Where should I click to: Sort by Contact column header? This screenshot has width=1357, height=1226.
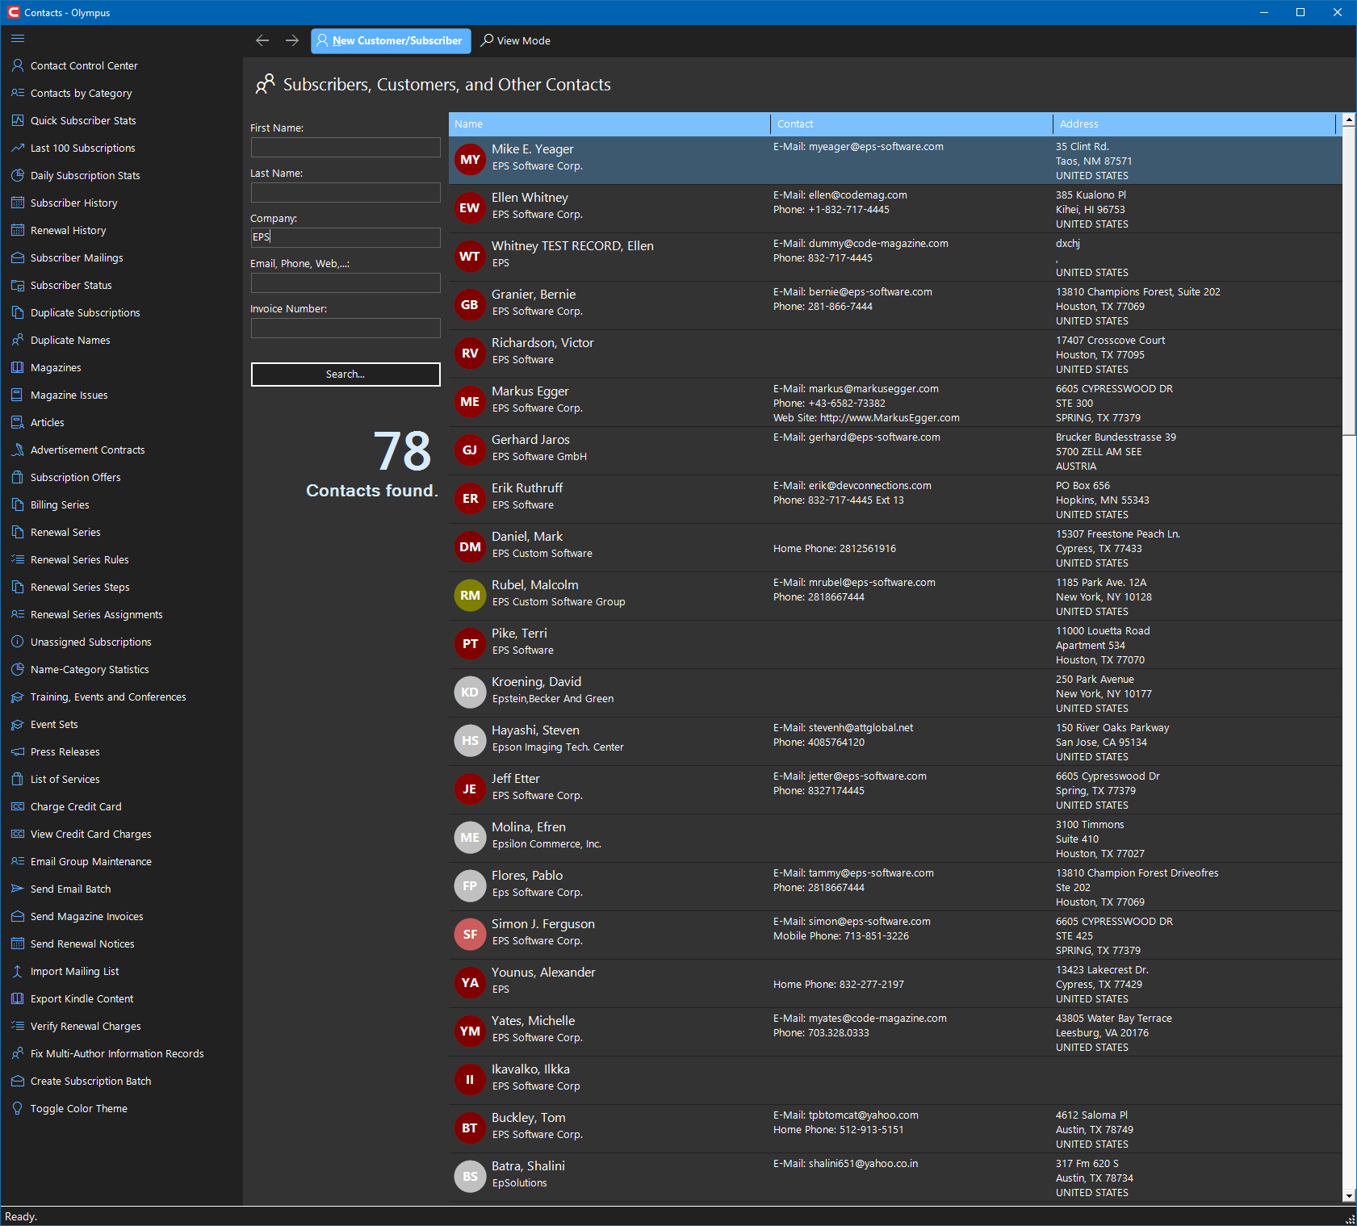pyautogui.click(x=911, y=124)
